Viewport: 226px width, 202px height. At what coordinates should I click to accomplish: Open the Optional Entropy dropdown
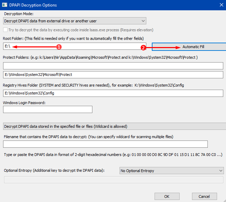(172, 171)
